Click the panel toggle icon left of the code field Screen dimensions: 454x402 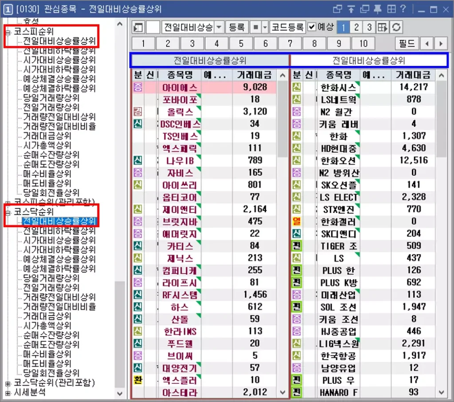[x=138, y=27]
